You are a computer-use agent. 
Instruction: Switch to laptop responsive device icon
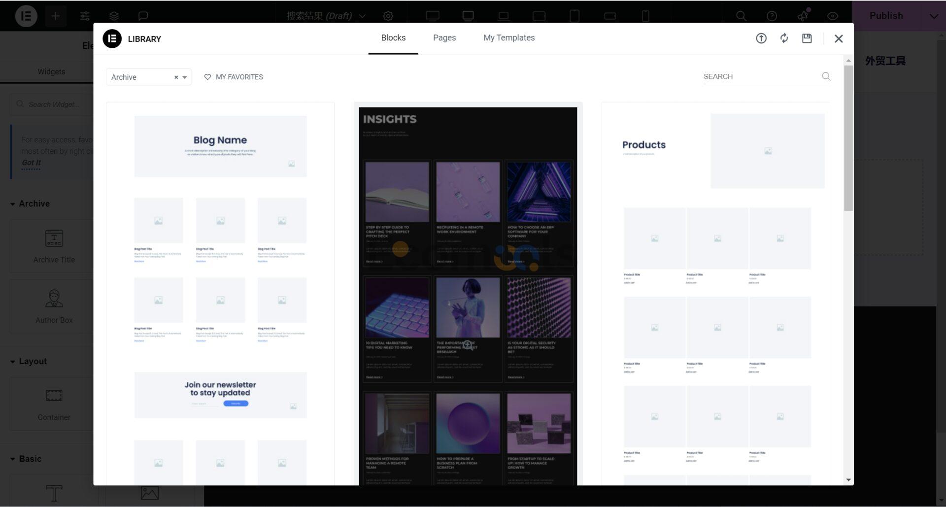point(504,16)
